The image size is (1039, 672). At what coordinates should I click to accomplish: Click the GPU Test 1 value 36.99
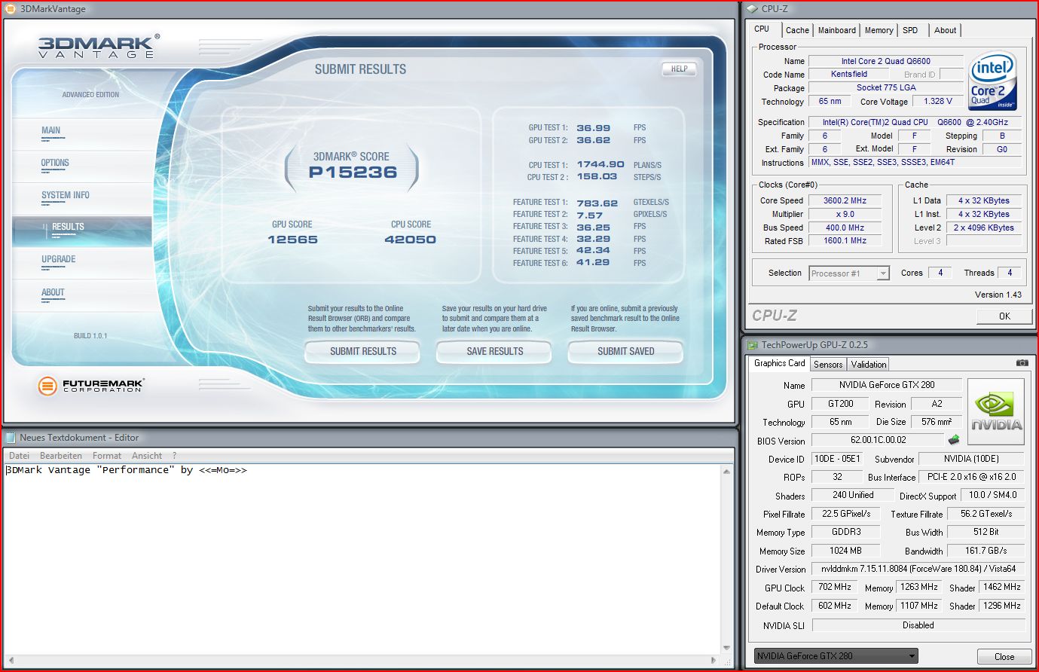pos(594,128)
